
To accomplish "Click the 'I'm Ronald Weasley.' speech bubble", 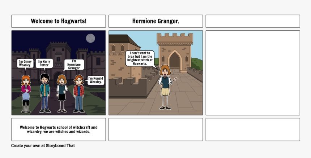I will (95, 80).
